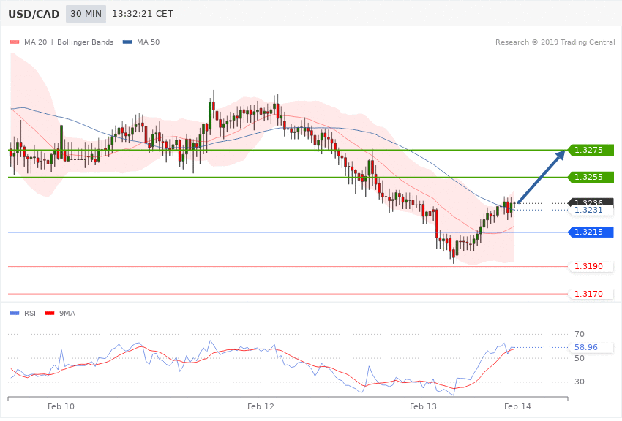622x421 pixels.
Task: Click the MA 20 + Bollinger Bands legend text
Action: [x=69, y=42]
